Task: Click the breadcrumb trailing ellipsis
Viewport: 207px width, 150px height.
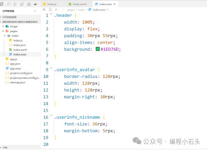Action: click(110, 10)
